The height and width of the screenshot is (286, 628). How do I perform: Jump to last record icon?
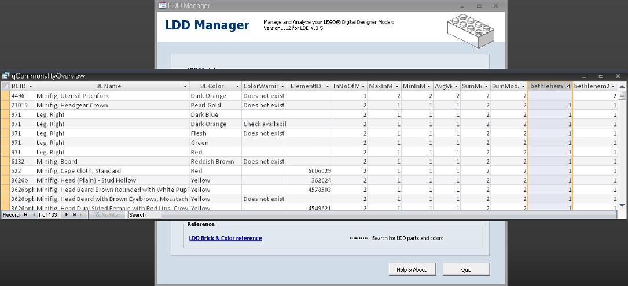coord(75,215)
